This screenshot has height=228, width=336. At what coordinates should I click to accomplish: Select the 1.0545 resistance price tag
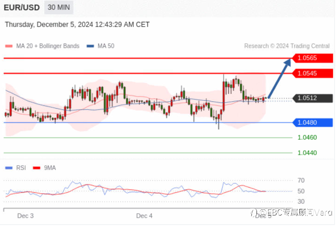click(313, 73)
